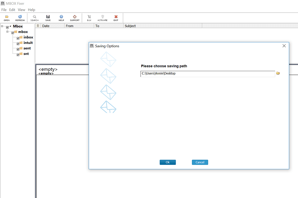This screenshot has height=198, width=298.
Task: Collapse the mbox subfolder tree node
Action: click(x=7, y=32)
